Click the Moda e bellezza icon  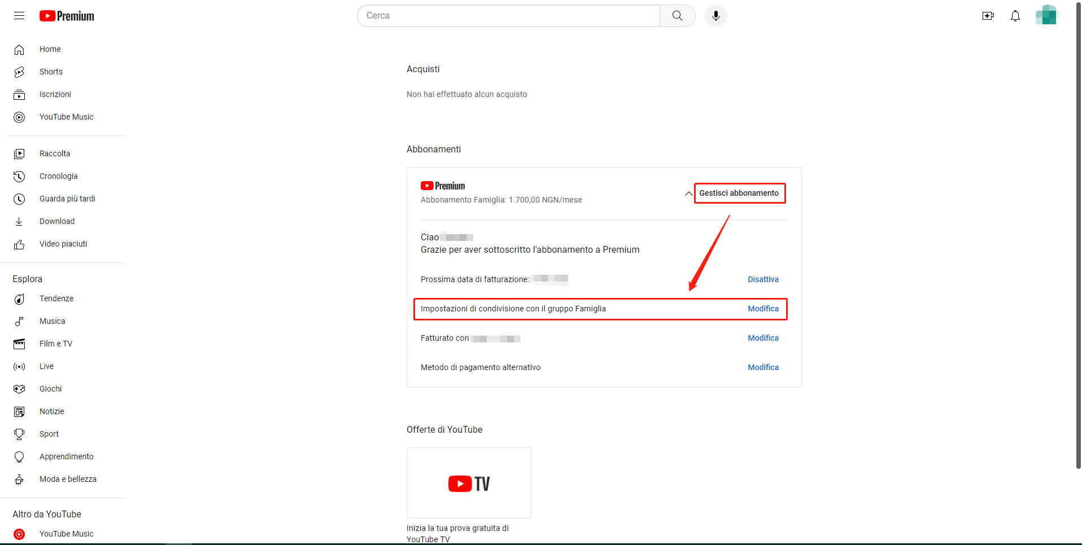coord(19,480)
